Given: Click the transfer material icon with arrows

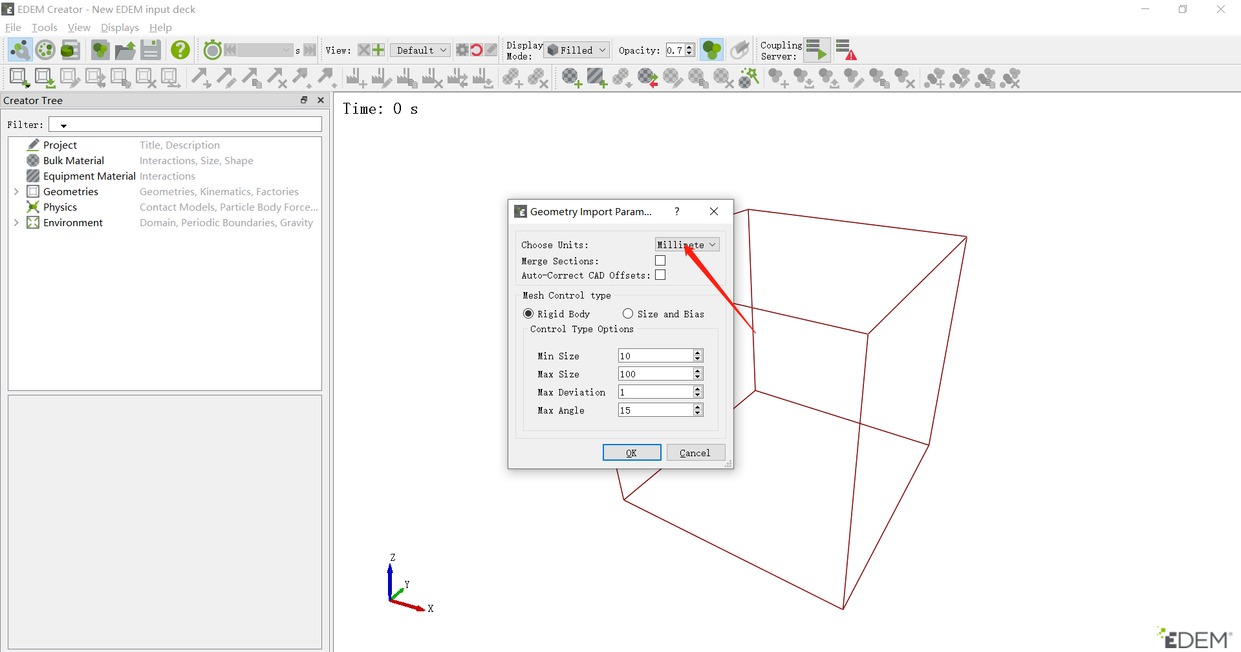Looking at the screenshot, I should click(647, 78).
